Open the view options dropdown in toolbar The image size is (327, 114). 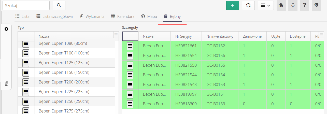click(x=265, y=5)
